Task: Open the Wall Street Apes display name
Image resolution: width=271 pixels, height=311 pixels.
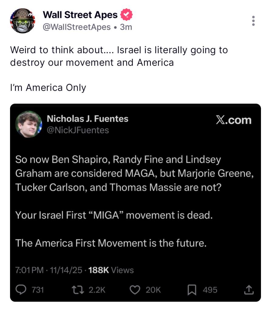Action: coord(80,15)
